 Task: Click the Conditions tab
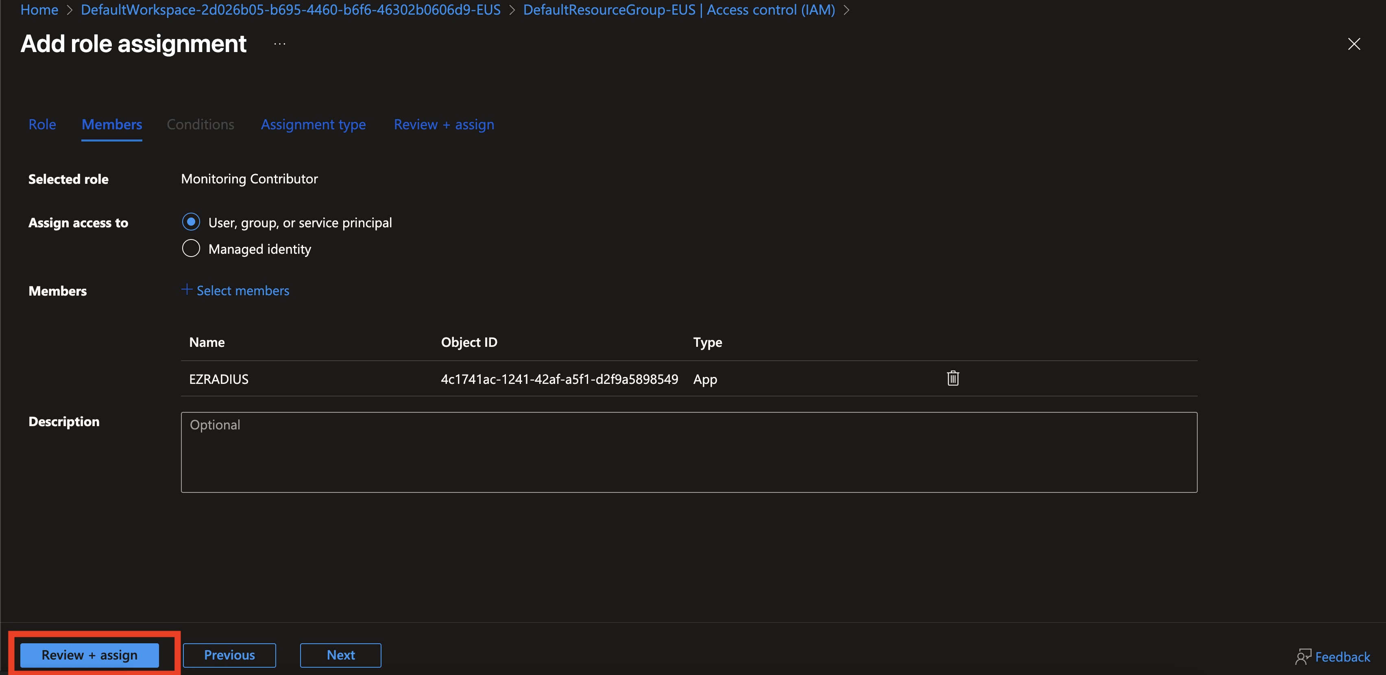[x=200, y=124]
